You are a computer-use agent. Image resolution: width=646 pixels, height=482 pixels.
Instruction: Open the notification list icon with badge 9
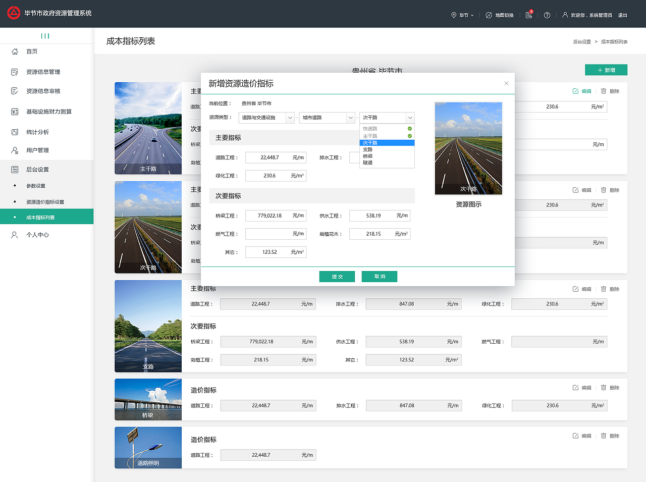pos(529,15)
